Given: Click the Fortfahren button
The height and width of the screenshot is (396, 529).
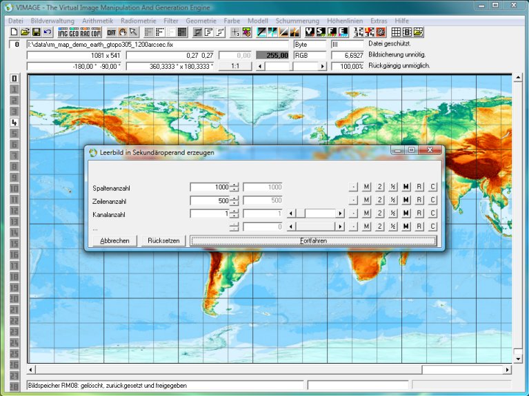Looking at the screenshot, I should coord(313,241).
